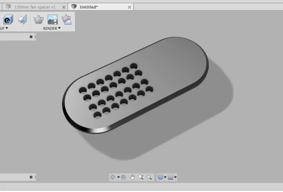
Task: Open the RENDER dropdown menu
Action: [52, 29]
